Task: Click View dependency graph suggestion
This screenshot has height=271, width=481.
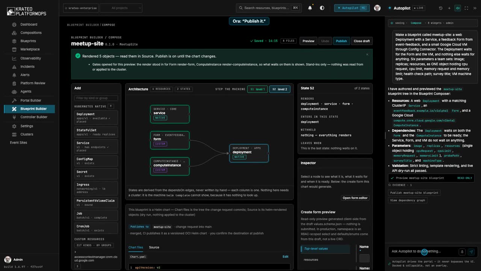Action: tap(407, 200)
